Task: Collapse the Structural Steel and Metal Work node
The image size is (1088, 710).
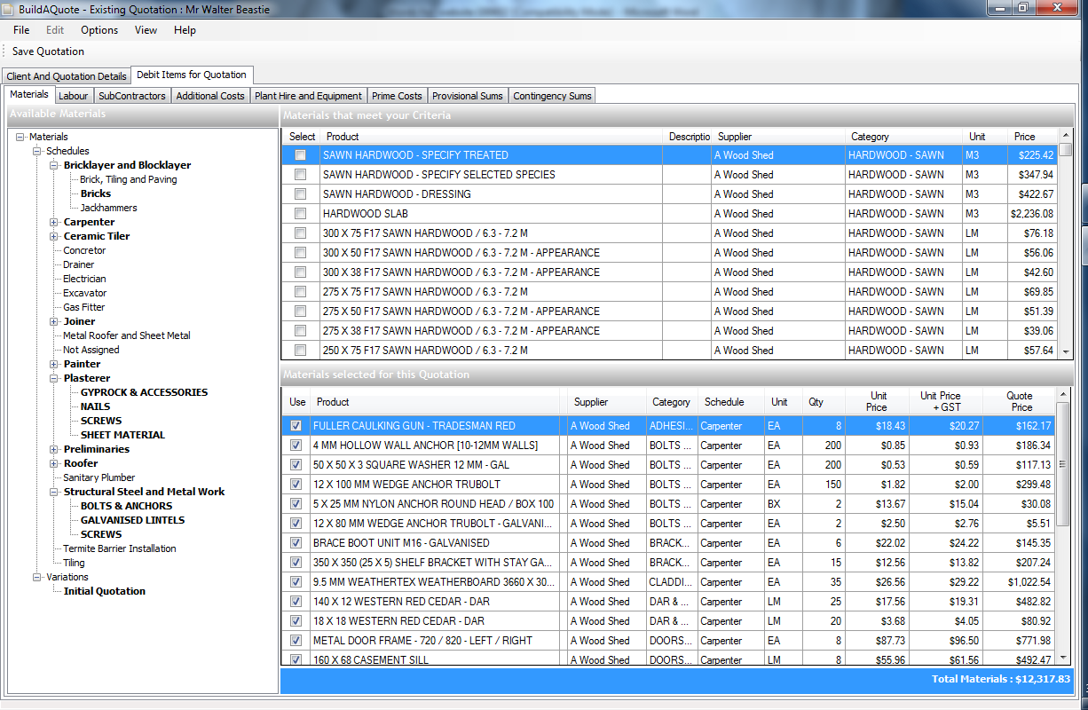Action: [x=54, y=492]
